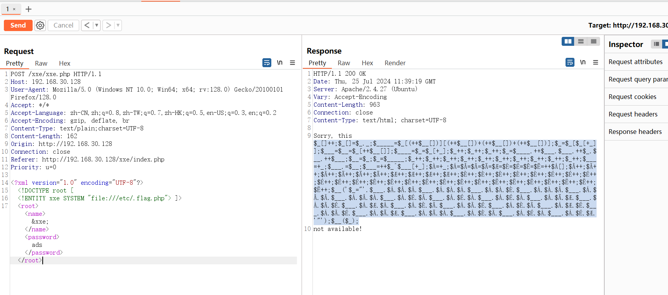Screen dimensions: 668x295
Task: Expand Request headers in Inspector
Action: [636, 114]
